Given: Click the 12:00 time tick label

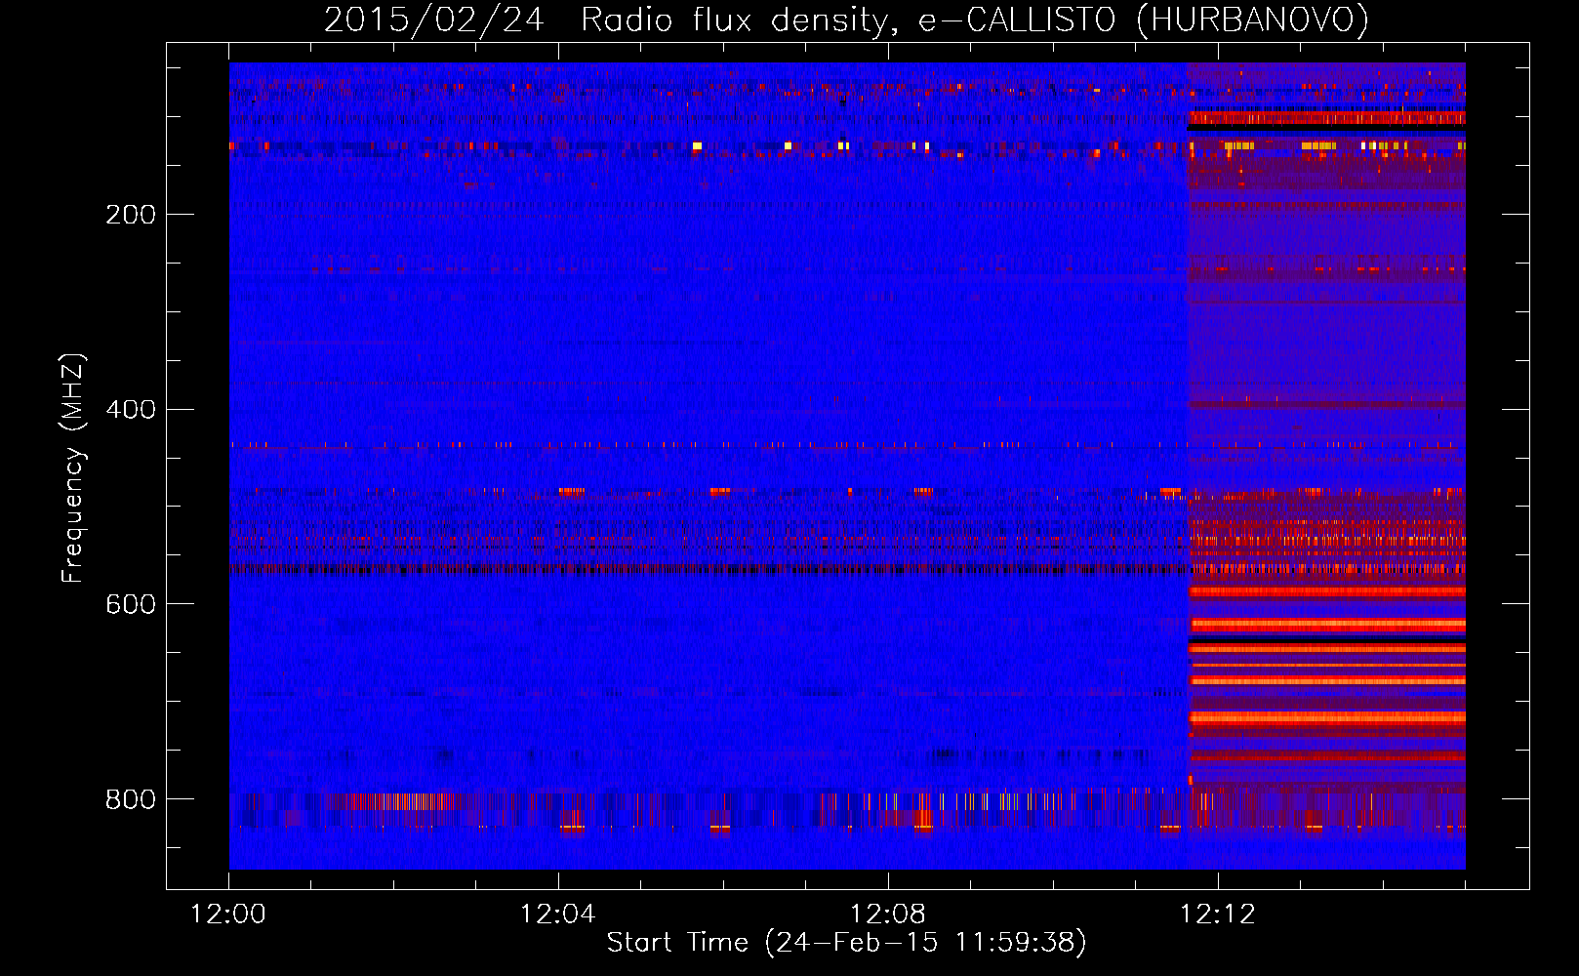Looking at the screenshot, I should [228, 915].
